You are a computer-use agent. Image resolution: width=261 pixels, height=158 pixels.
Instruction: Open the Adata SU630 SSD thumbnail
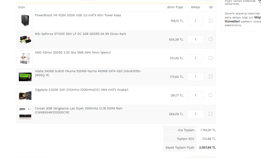[25, 77]
